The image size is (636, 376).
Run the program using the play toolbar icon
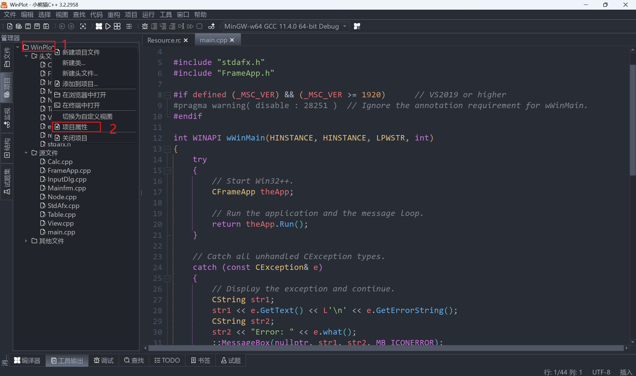click(108, 26)
